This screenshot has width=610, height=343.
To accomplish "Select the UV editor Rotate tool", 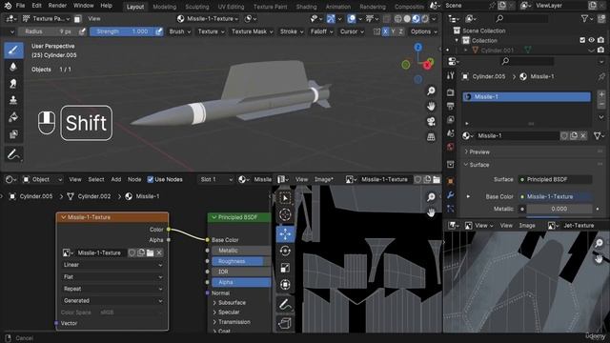I will click(285, 251).
